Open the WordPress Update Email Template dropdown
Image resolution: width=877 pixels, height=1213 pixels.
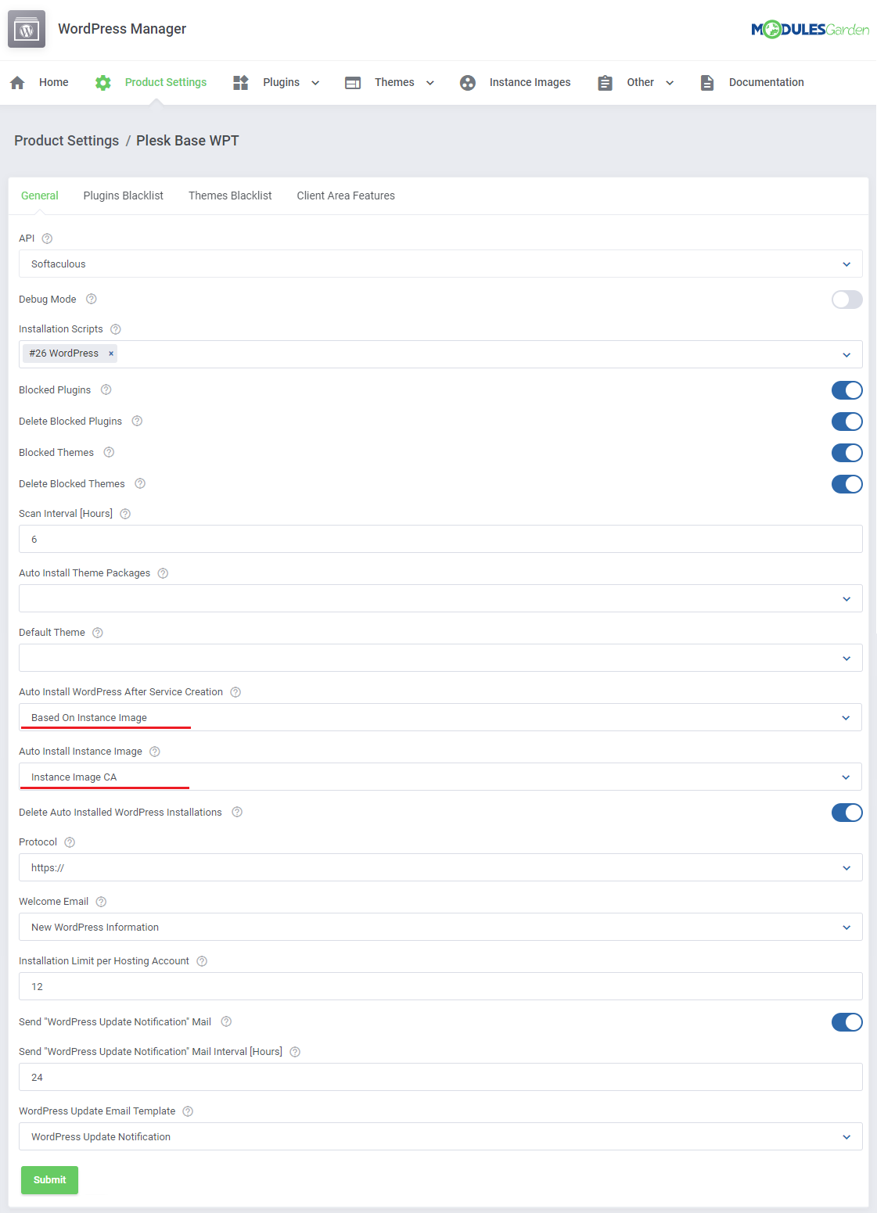click(x=440, y=1136)
